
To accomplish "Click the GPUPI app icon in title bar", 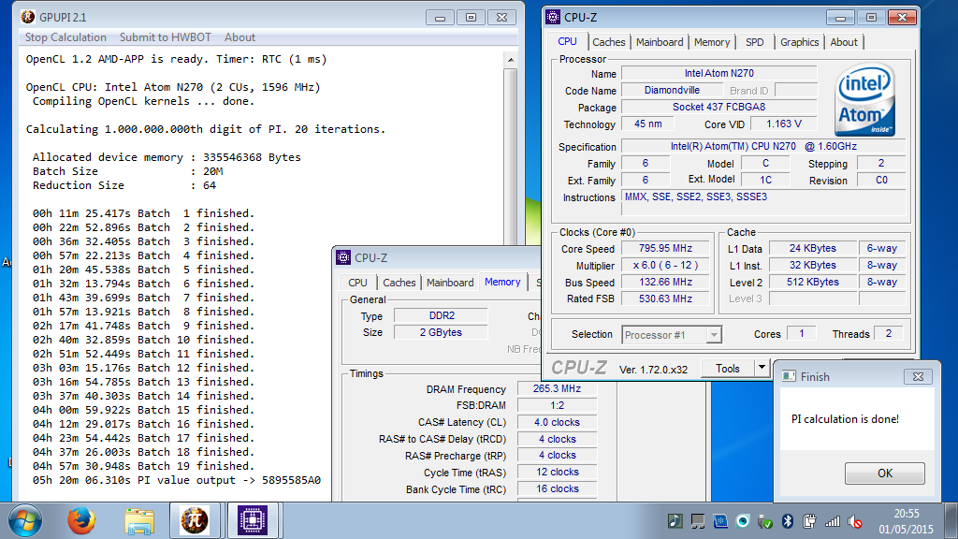I will (x=27, y=17).
